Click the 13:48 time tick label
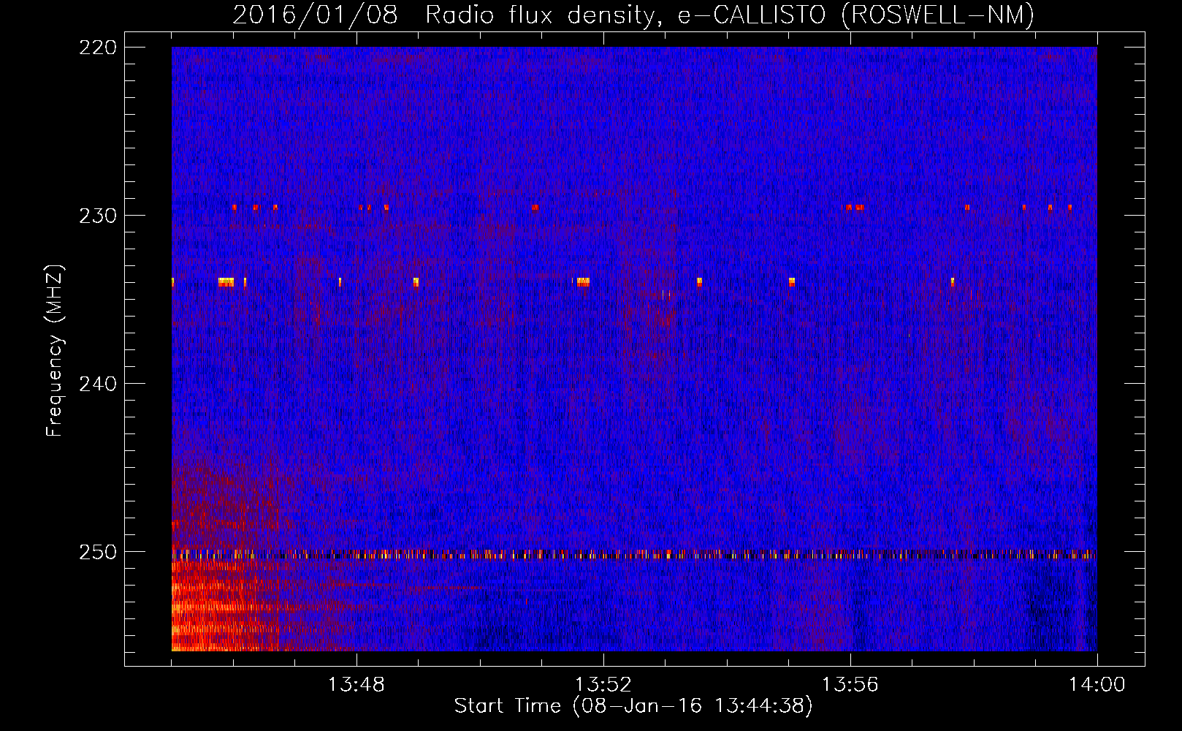This screenshot has height=731, width=1182. click(356, 684)
